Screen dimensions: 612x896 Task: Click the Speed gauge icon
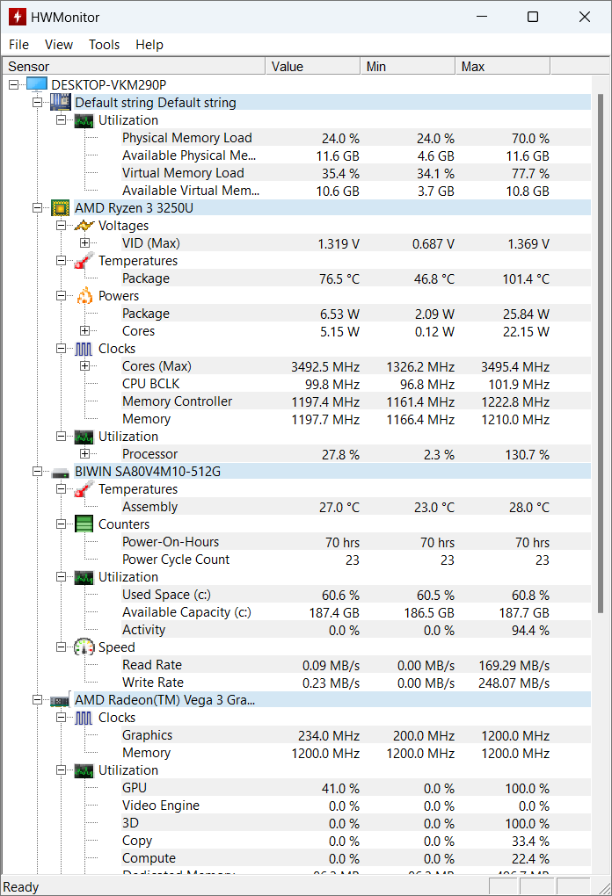(84, 647)
